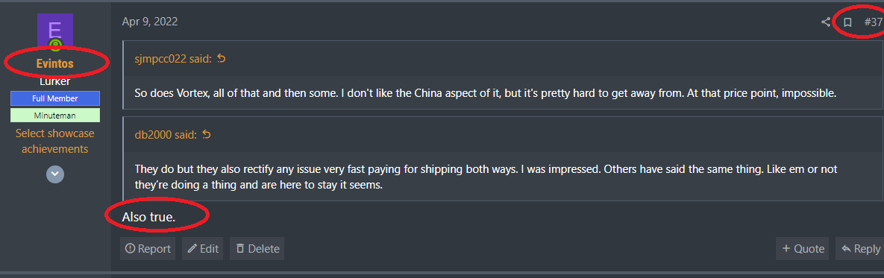This screenshot has width=884, height=278.
Task: Click the Full Member banner badge
Action: 55,98
